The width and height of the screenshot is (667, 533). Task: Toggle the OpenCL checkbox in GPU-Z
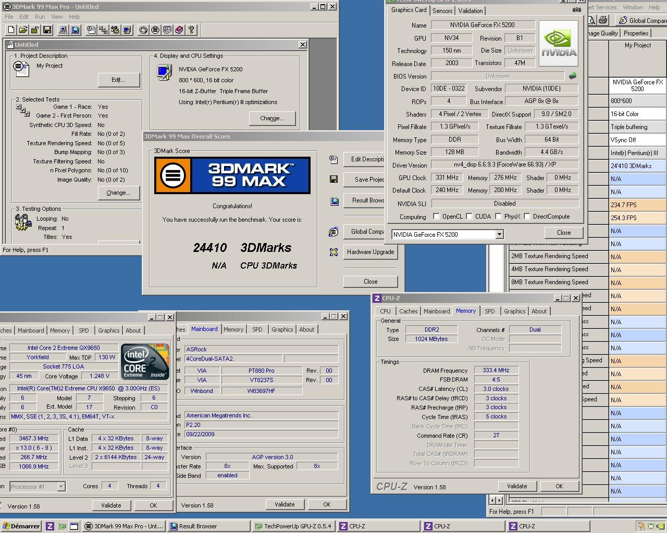437,217
